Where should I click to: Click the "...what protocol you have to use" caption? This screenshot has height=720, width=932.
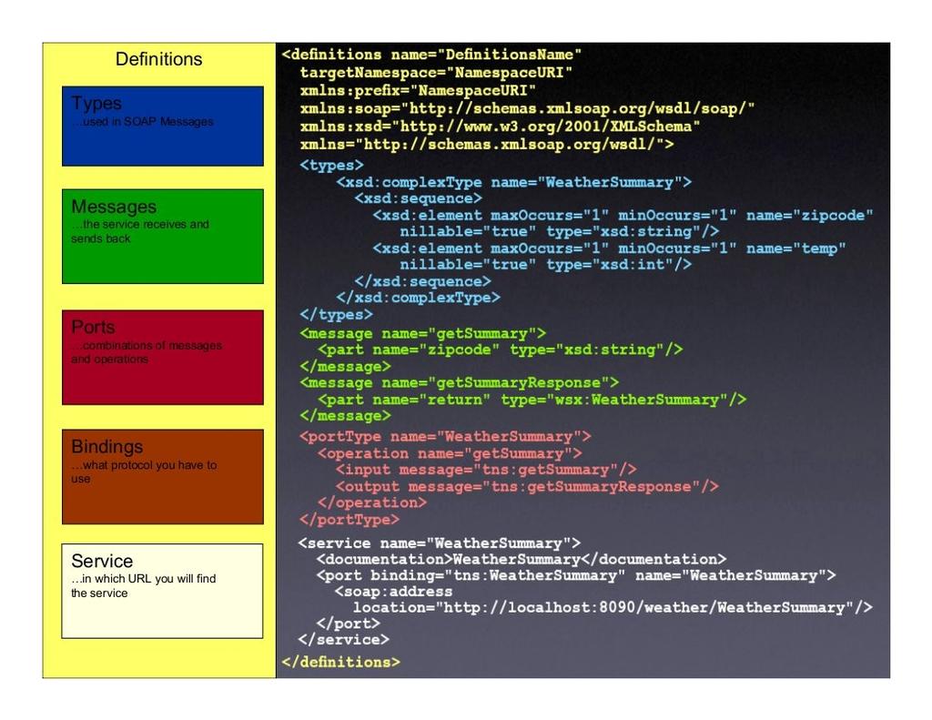144,472
